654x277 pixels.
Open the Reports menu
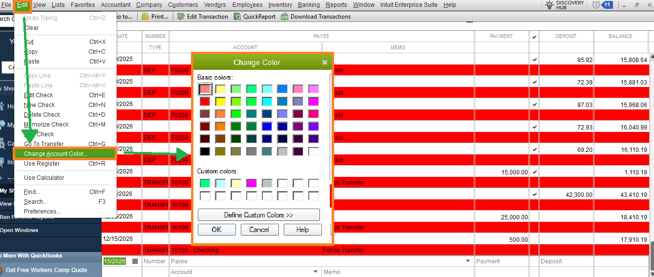[336, 5]
